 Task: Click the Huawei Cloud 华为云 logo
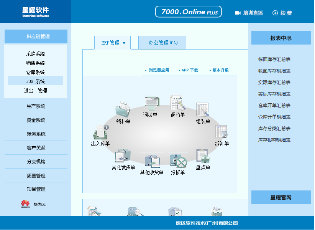click(34, 204)
